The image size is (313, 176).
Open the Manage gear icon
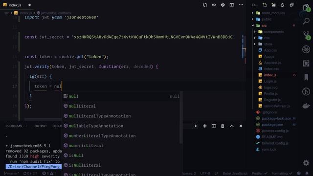306,163
